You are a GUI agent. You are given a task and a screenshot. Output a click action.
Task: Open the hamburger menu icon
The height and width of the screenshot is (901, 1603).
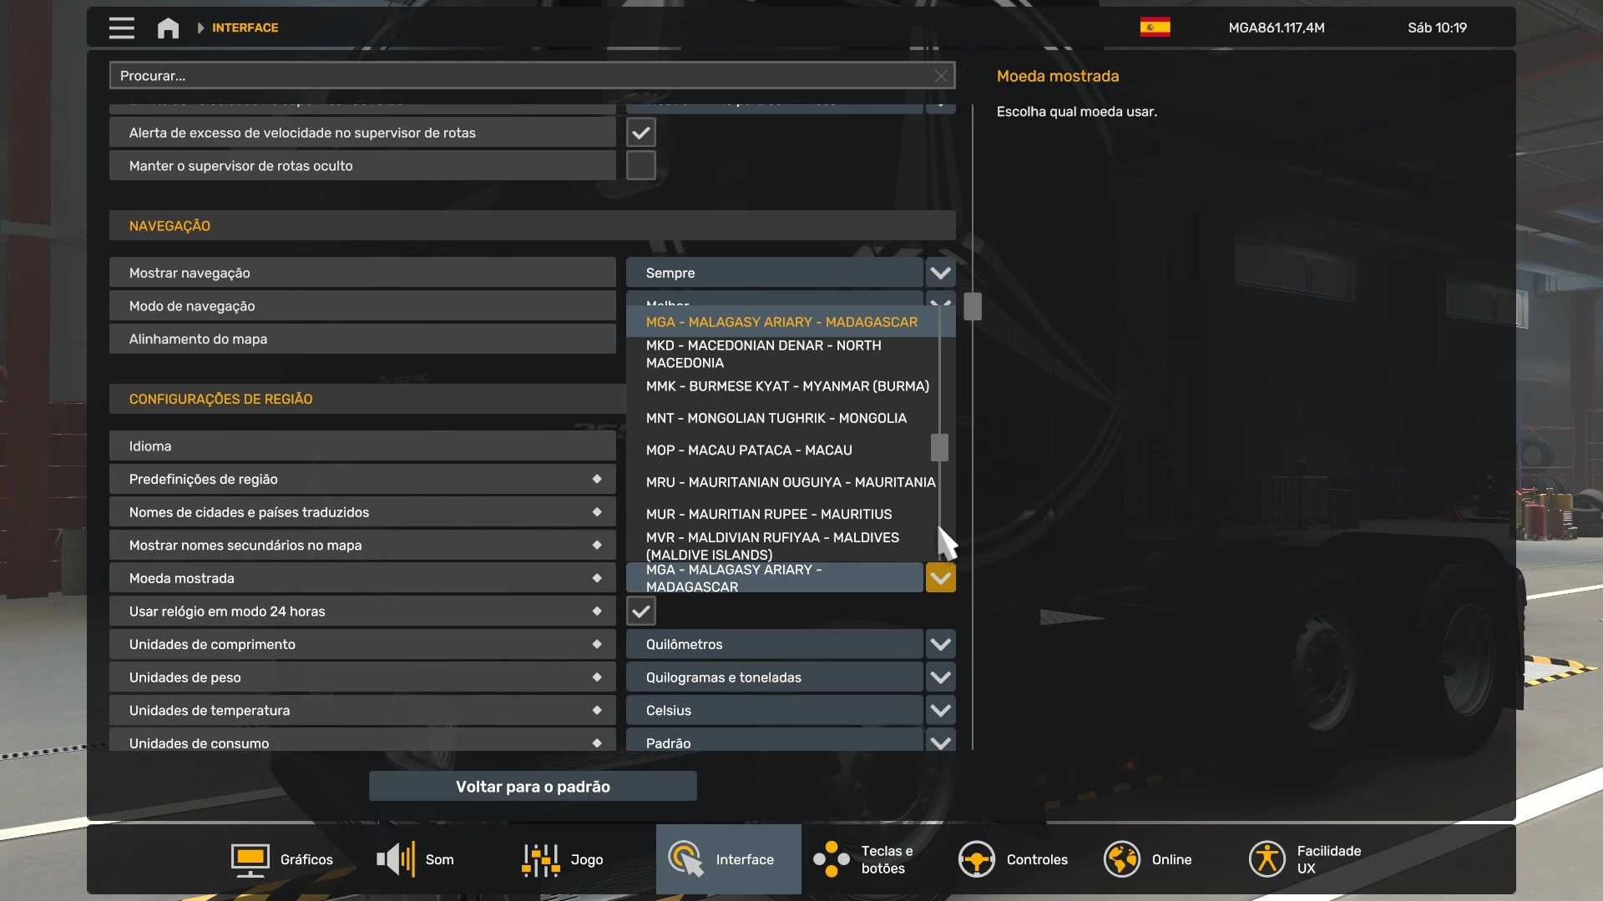tap(121, 28)
